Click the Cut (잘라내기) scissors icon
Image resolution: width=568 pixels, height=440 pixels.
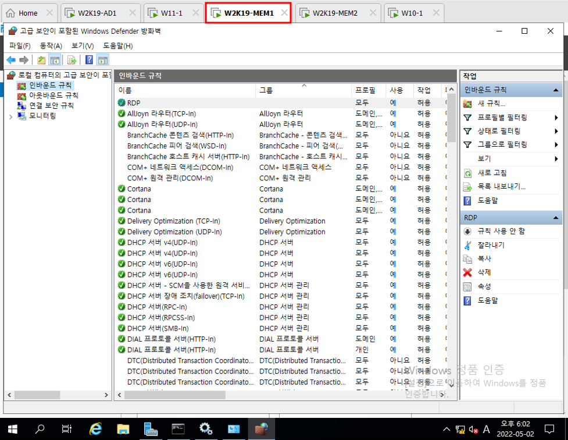point(467,245)
